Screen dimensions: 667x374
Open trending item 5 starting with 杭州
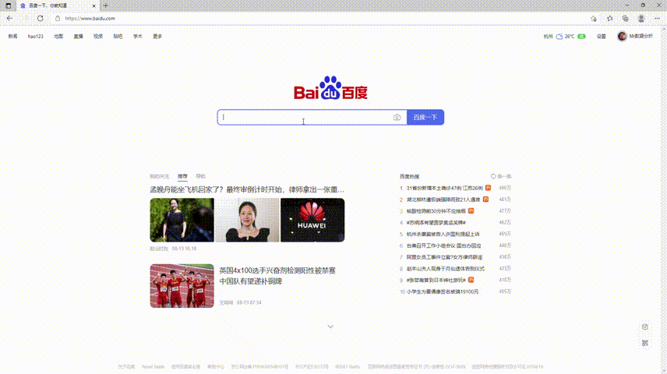tap(443, 234)
